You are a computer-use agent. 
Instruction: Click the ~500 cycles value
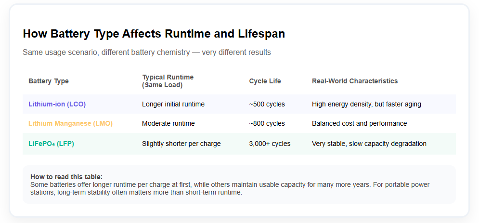click(267, 104)
